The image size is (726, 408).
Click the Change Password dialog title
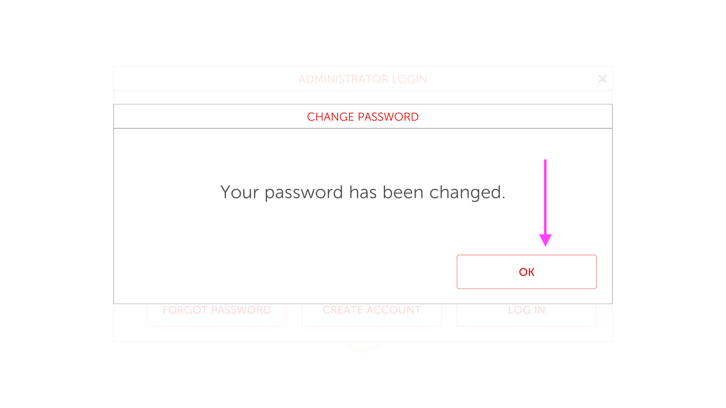363,117
